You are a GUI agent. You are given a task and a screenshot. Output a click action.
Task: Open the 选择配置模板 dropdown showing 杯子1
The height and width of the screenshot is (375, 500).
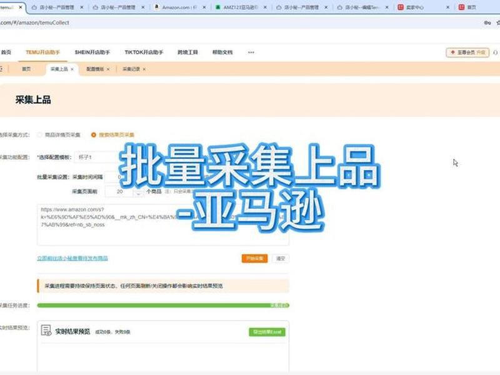click(97, 157)
